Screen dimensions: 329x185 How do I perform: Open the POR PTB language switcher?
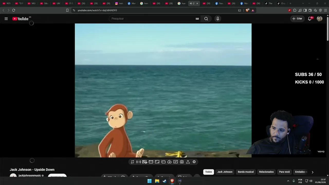click(x=300, y=181)
